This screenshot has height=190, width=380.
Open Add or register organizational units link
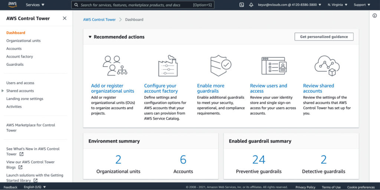coord(112,88)
